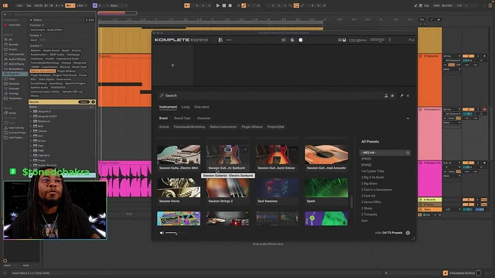Stop the Ableton transport
495x278 pixels.
(x=224, y=6)
